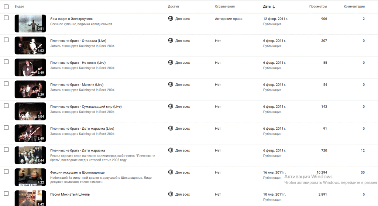Click globe icon in Маньяк (Live) row

pyautogui.click(x=171, y=84)
